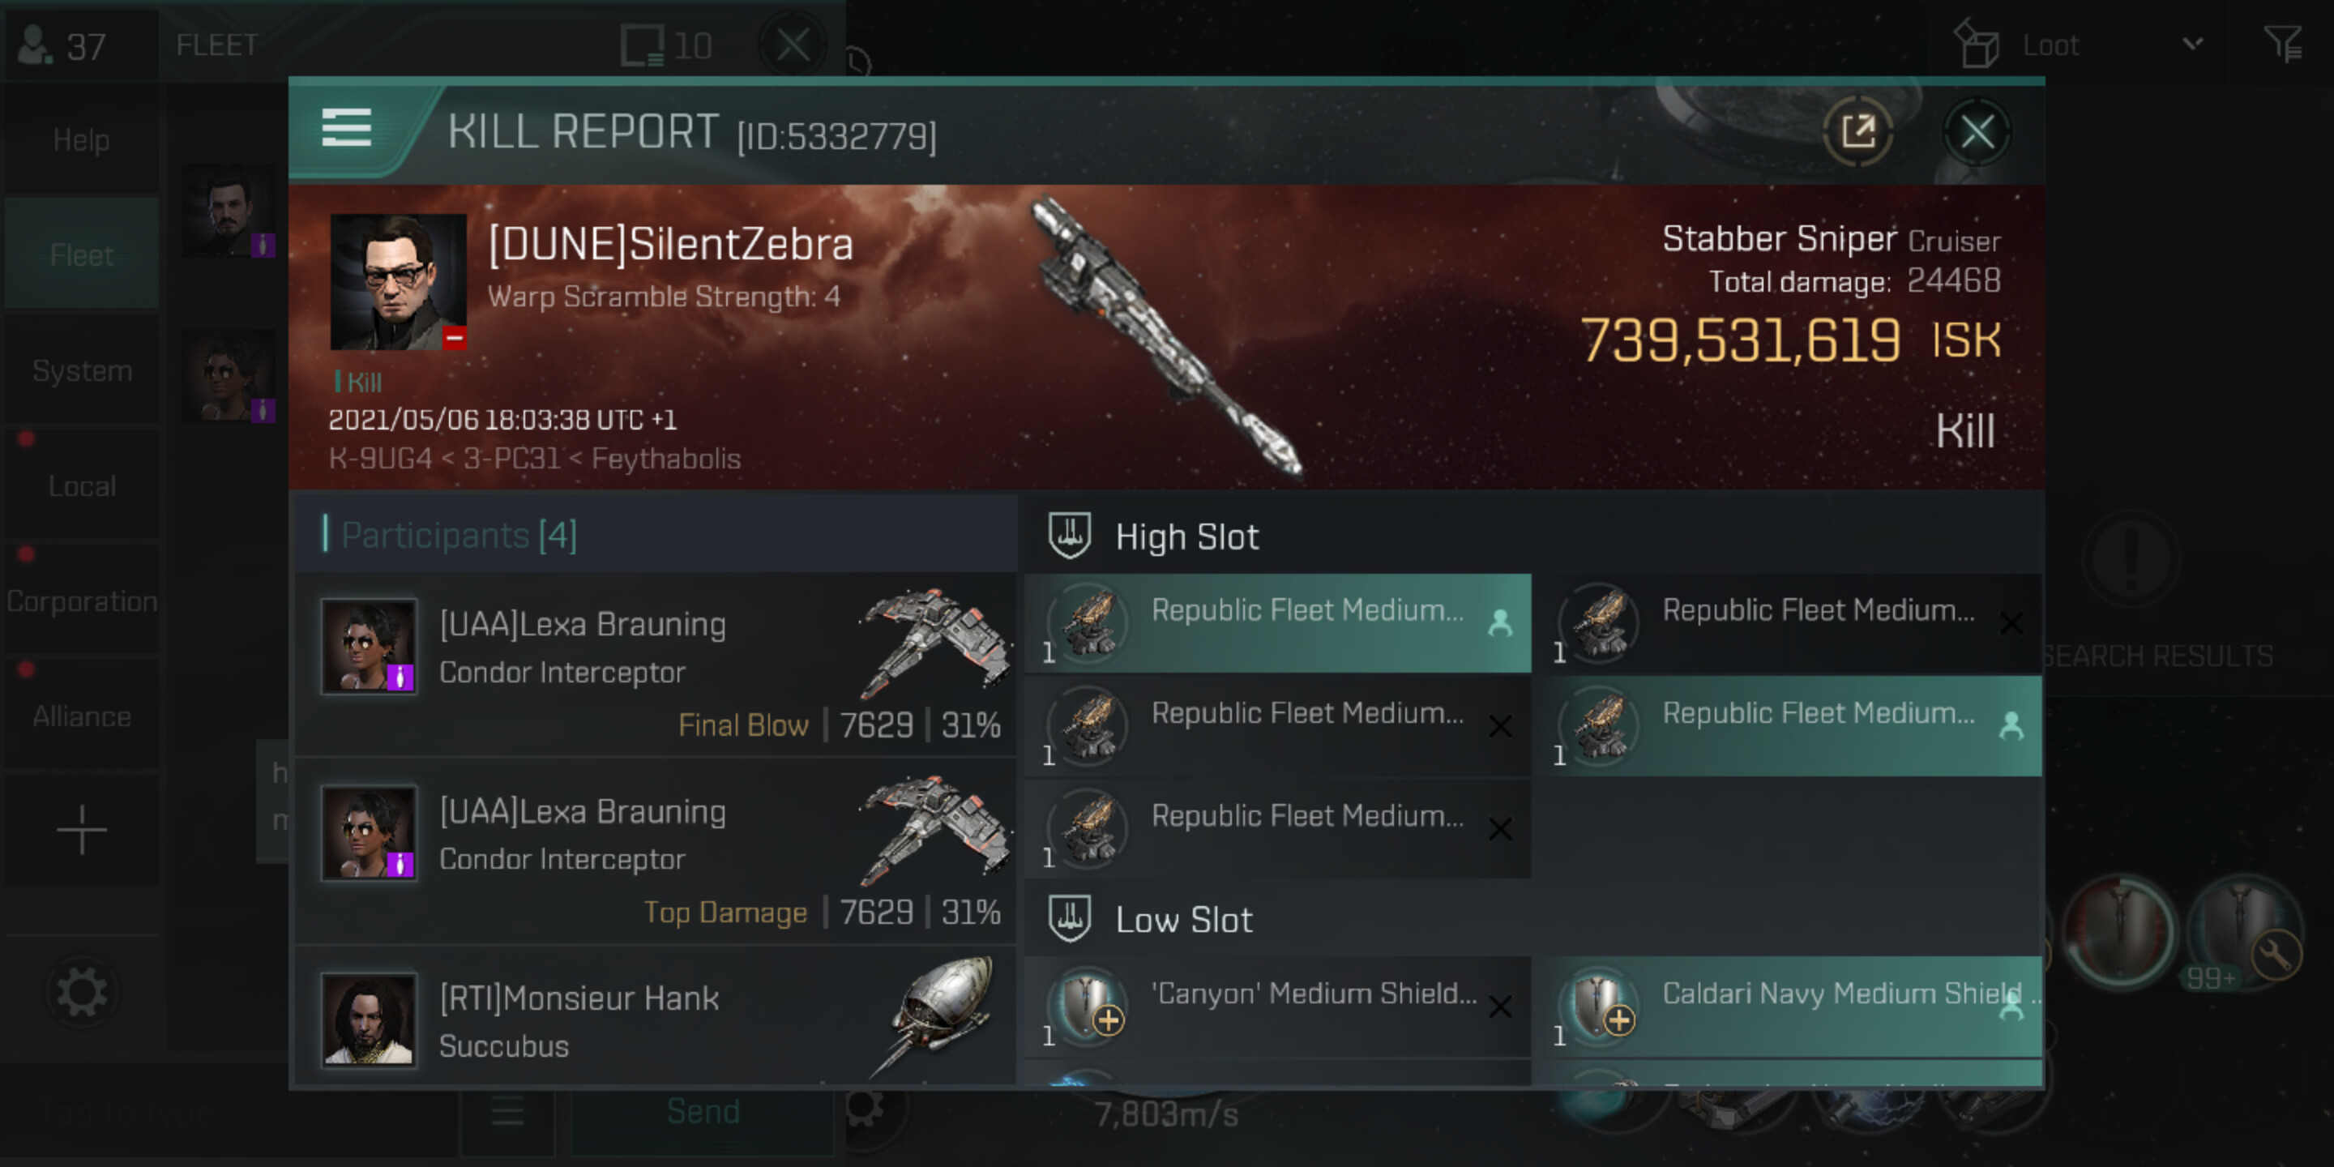
Task: Switch to the Fleet chat tab
Action: pos(82,254)
